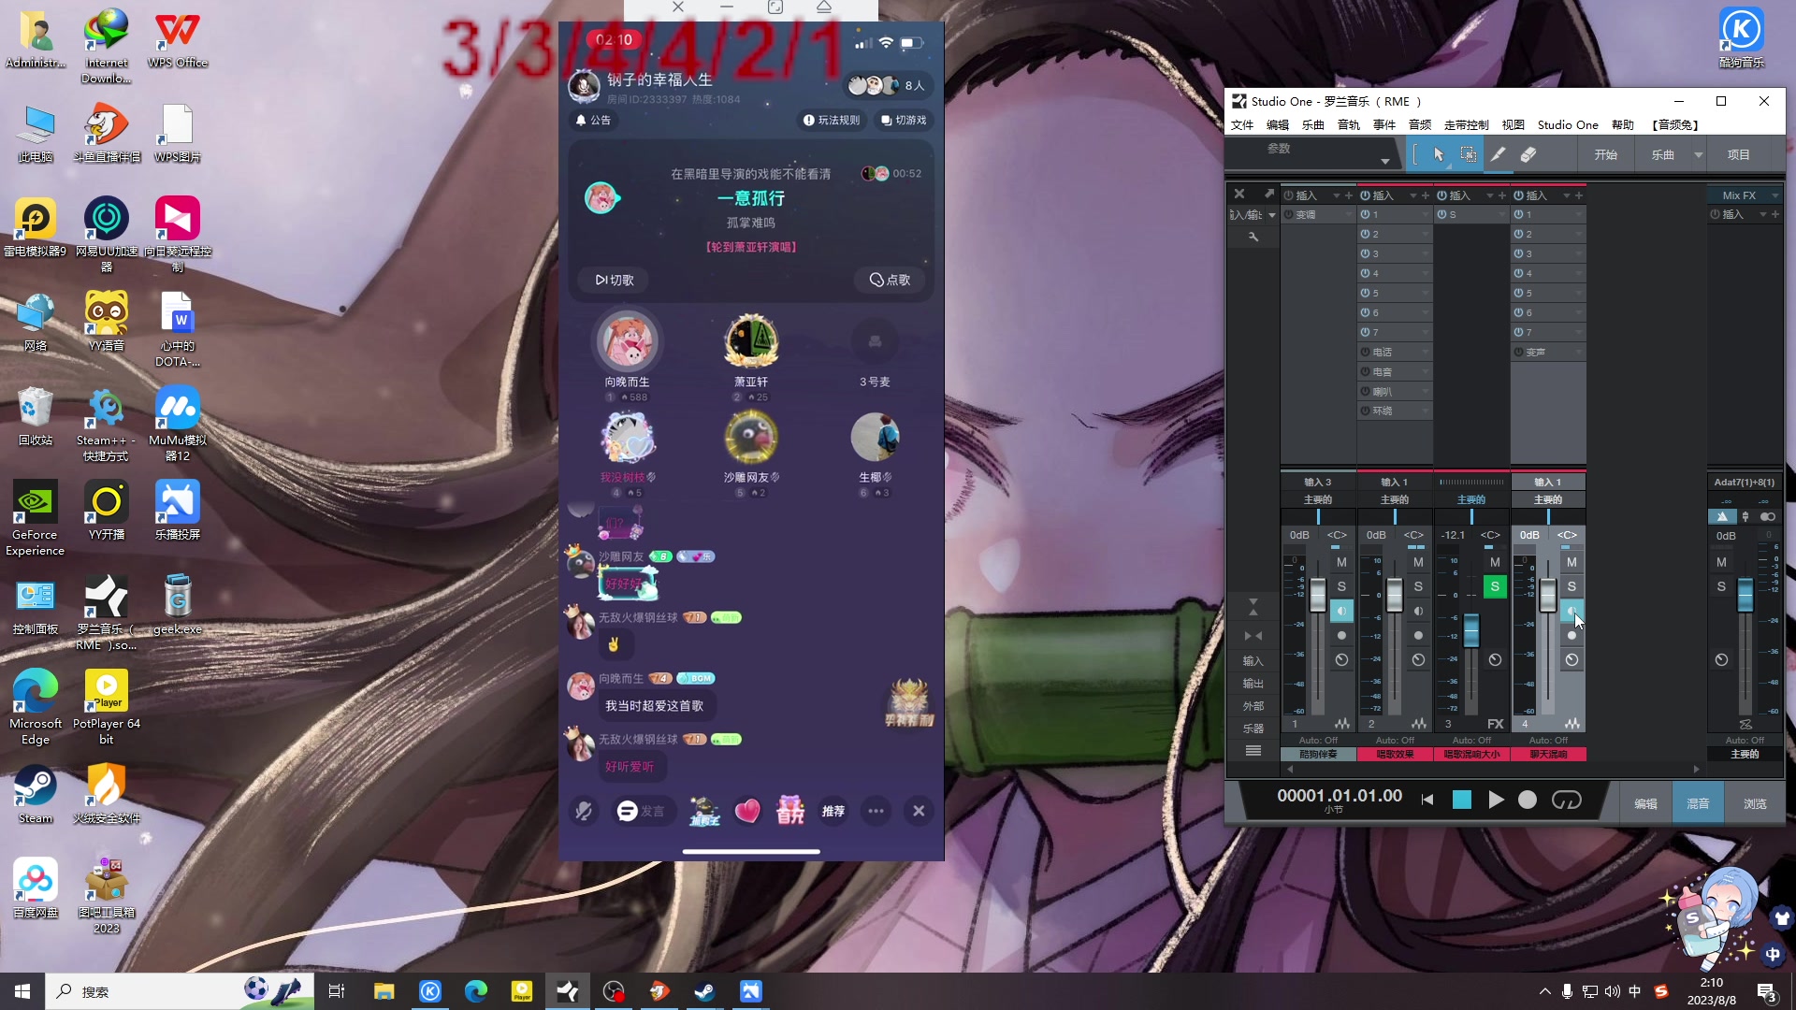The image size is (1796, 1010).
Task: Open input selector 输入 3 on channel 1
Action: pos(1317,482)
